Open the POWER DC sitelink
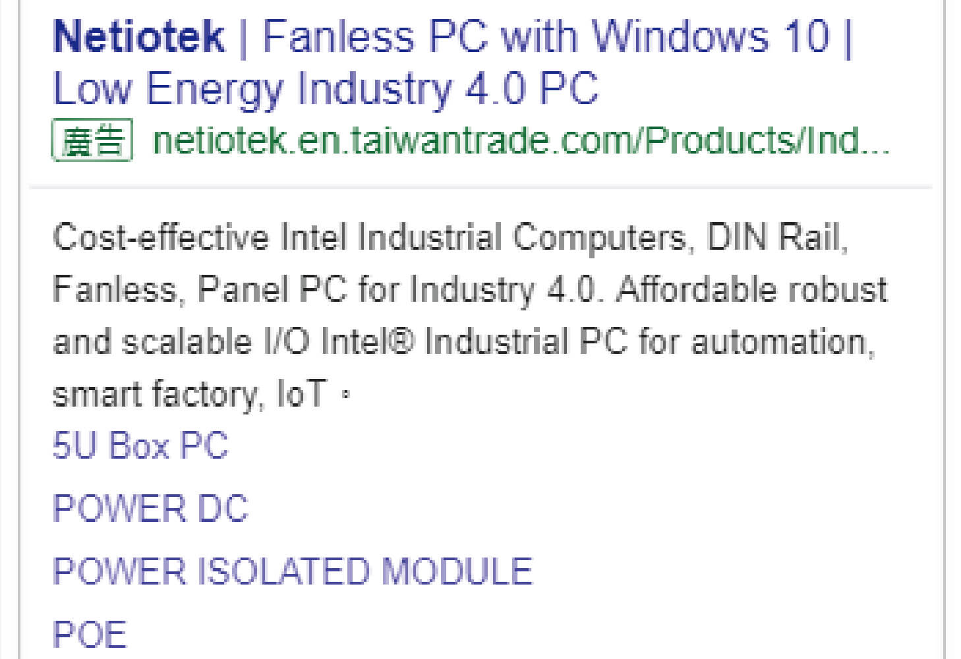961x659 pixels. 150,509
